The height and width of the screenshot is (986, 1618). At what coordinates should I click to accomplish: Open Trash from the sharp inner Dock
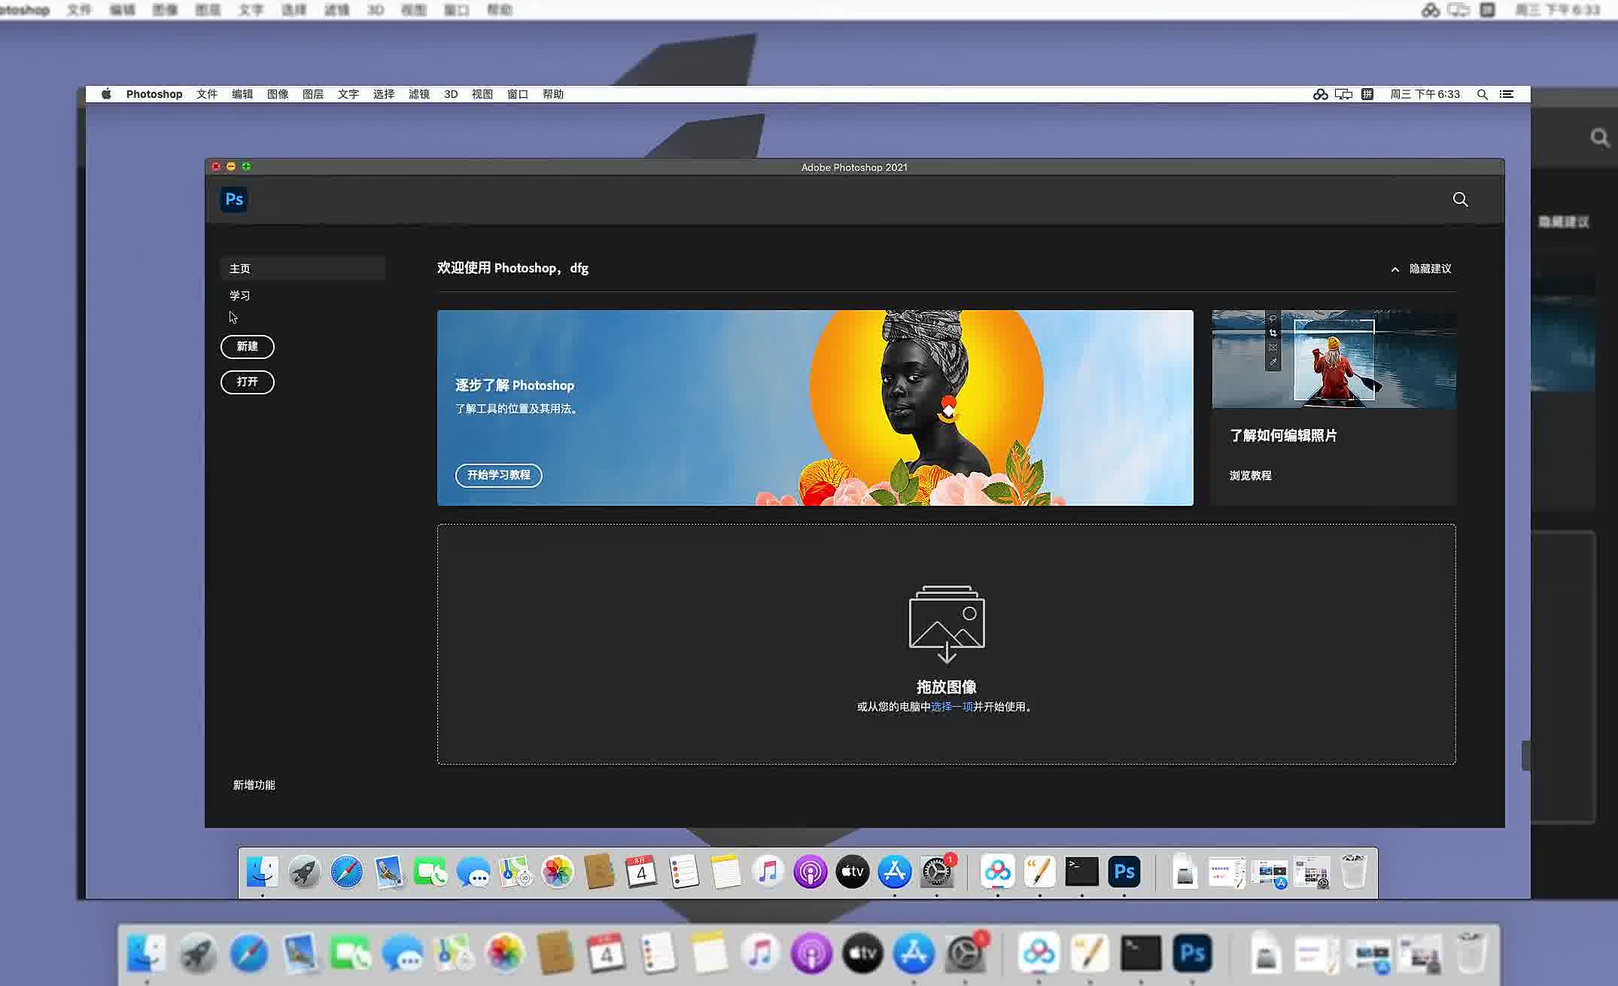point(1353,872)
